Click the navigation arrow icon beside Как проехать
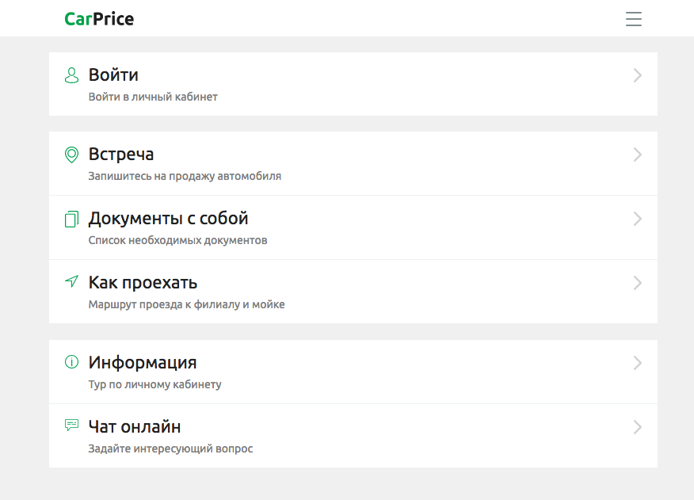694x500 pixels. pyautogui.click(x=72, y=282)
